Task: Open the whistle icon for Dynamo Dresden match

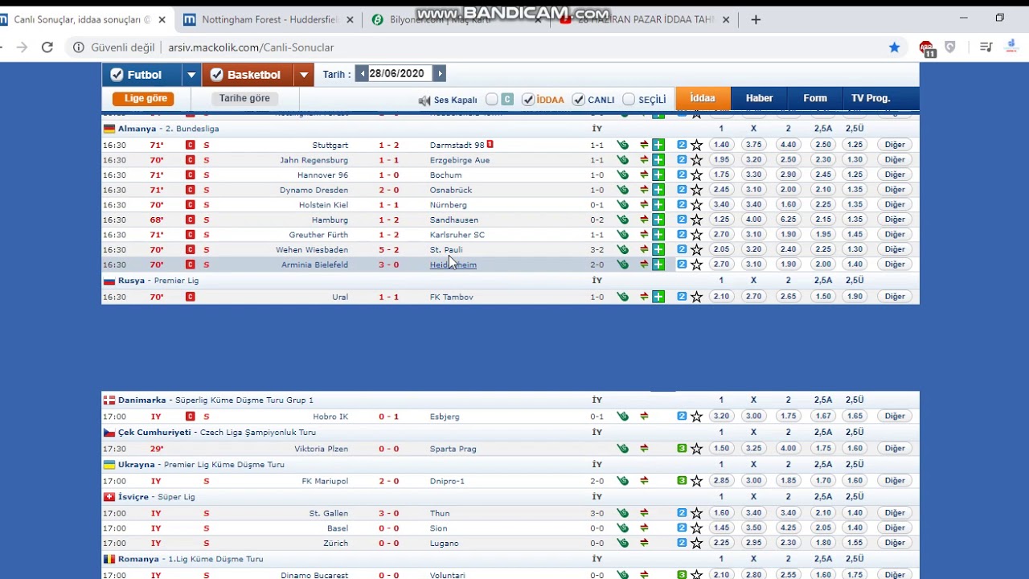Action: 622,190
